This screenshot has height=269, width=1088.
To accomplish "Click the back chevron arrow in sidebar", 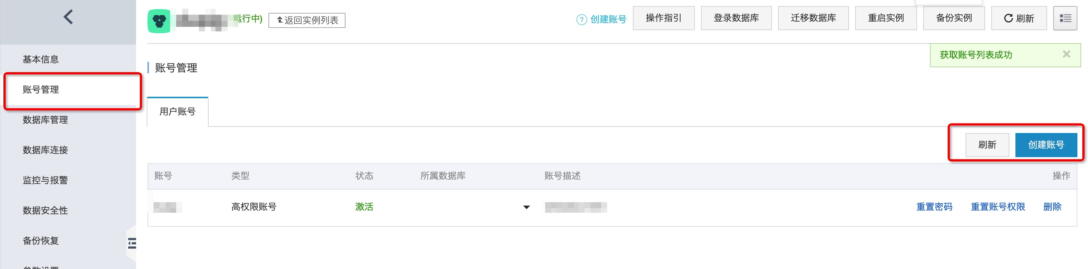I will coord(68,17).
